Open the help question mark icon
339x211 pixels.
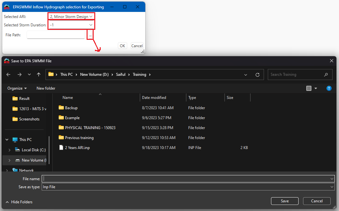(x=329, y=88)
